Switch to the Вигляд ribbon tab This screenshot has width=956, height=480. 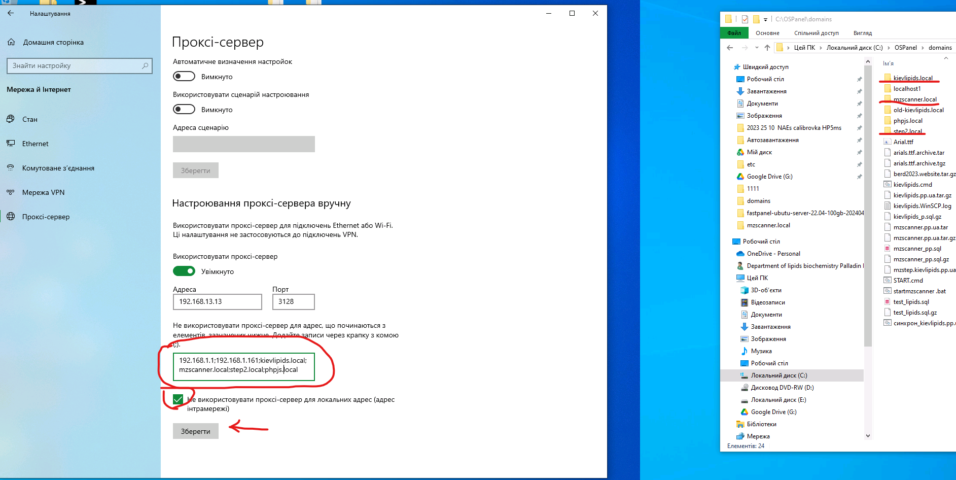point(862,33)
